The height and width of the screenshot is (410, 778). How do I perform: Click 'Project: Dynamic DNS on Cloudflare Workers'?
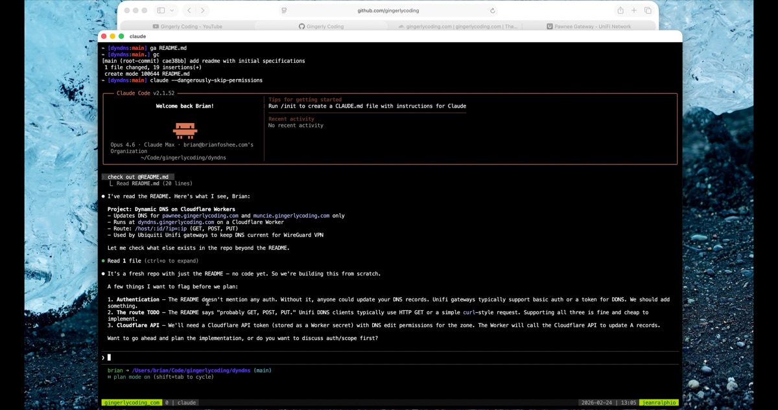(x=171, y=209)
